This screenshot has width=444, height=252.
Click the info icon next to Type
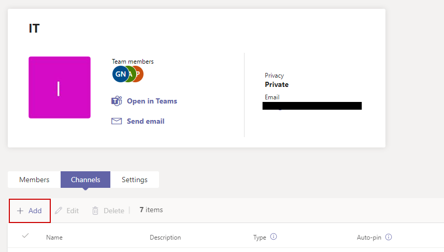click(x=274, y=237)
